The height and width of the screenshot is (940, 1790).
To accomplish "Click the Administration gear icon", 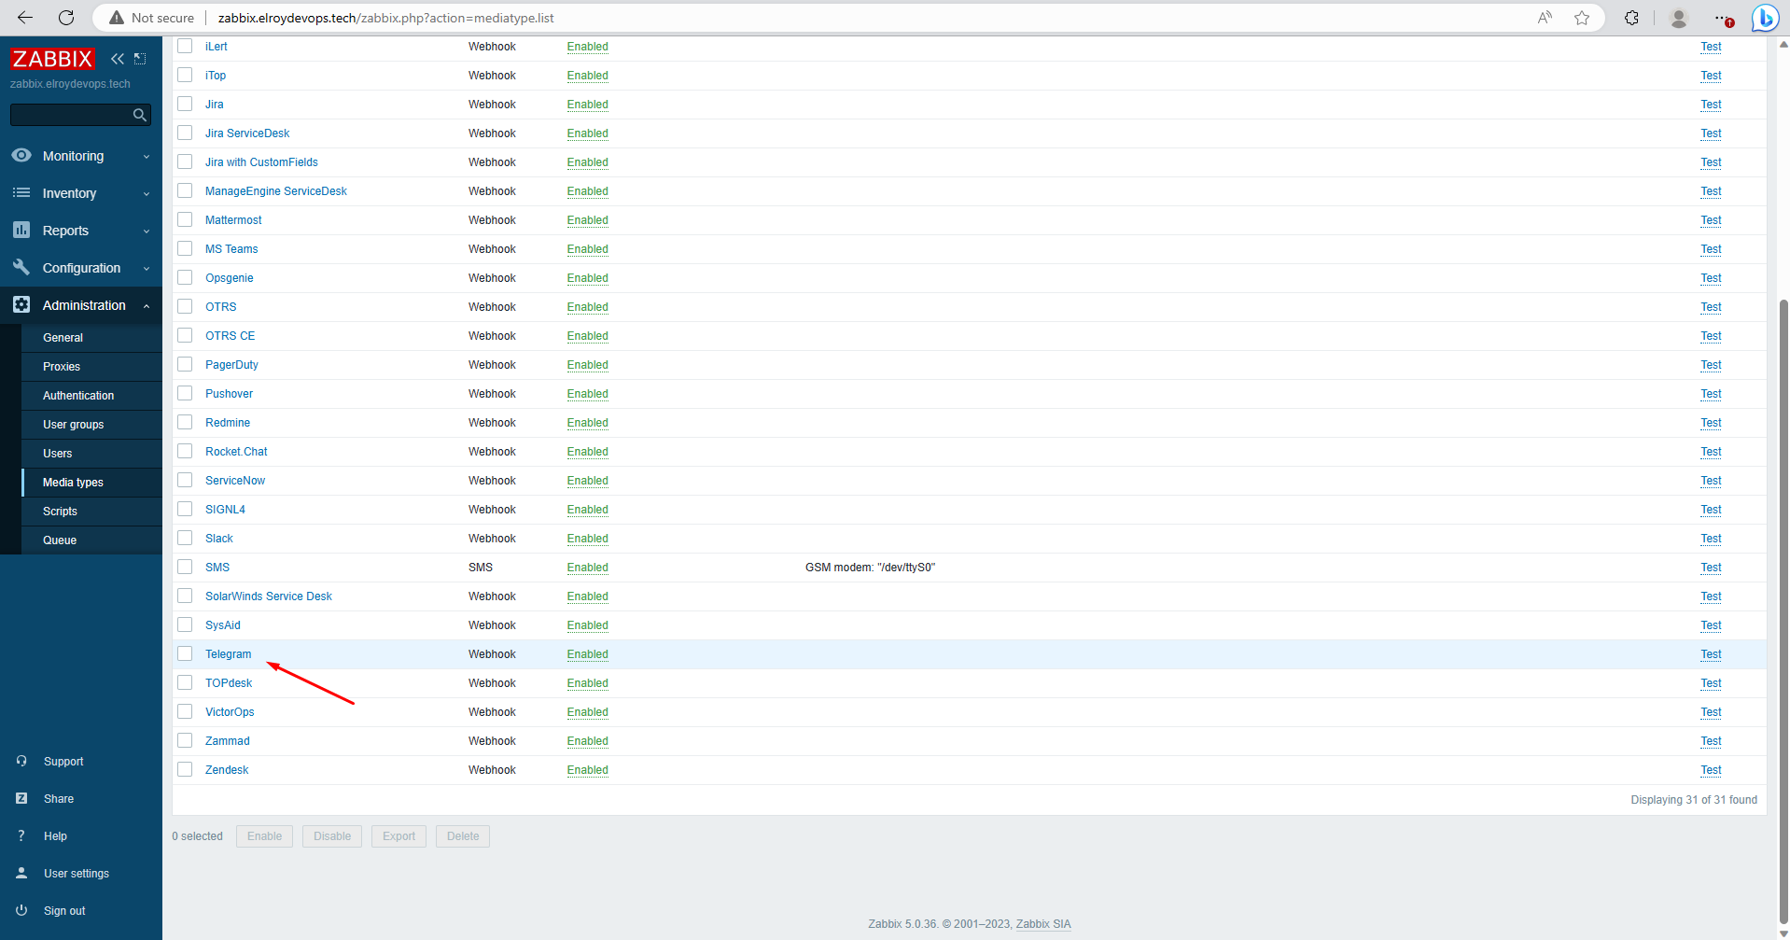I will 21,305.
